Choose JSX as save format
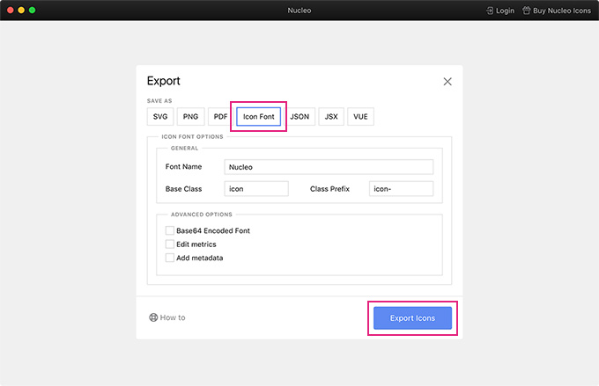The image size is (599, 386). 331,116
